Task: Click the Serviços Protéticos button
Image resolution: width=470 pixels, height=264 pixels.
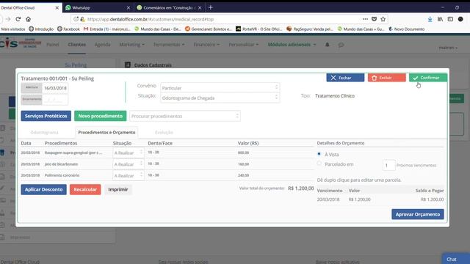Action: (46, 116)
